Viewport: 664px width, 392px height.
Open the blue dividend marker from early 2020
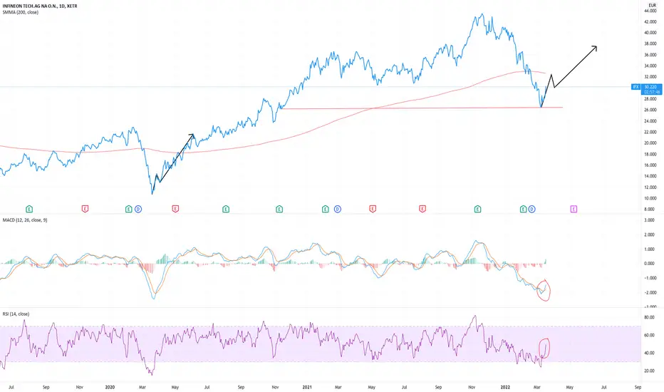point(138,209)
